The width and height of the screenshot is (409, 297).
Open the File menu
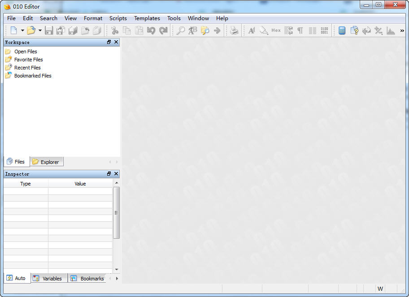[11, 18]
